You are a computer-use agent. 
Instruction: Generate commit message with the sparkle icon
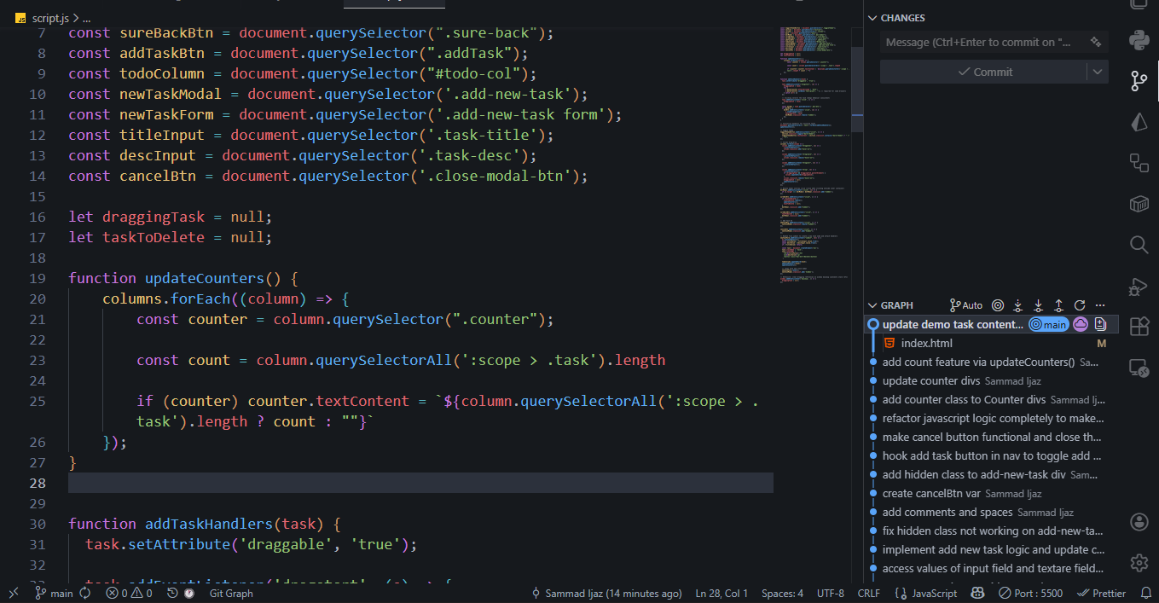[1095, 42]
